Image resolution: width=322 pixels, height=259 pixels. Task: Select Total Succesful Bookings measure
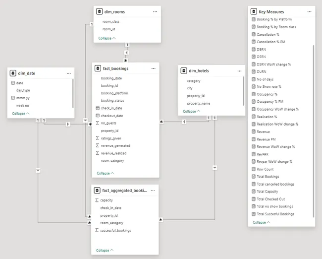275,214
